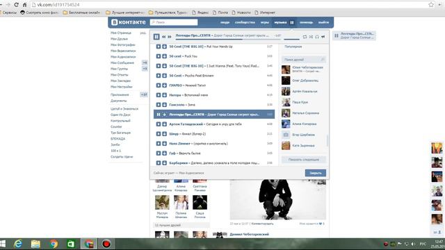This screenshot has width=445, height=250.
Task: Click the Показать следующие button
Action: pyautogui.click(x=304, y=160)
